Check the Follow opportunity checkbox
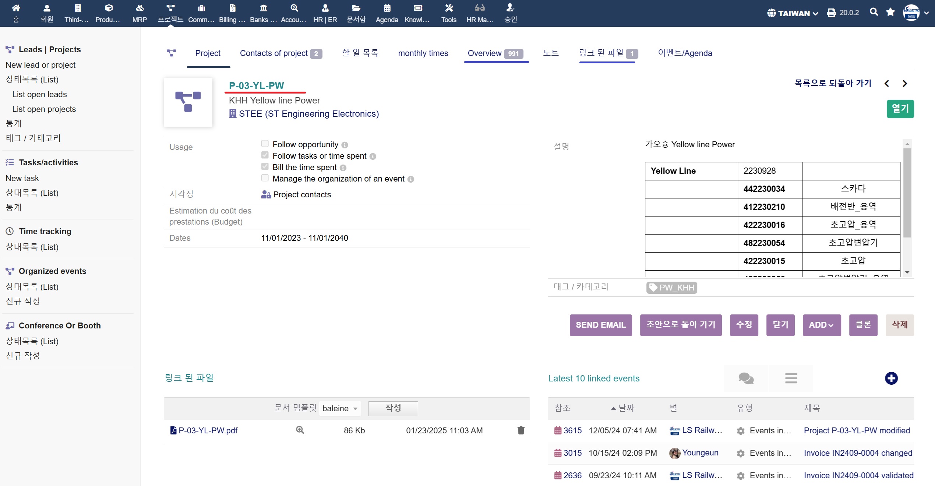Screen dimensions: 935x486 [265, 144]
